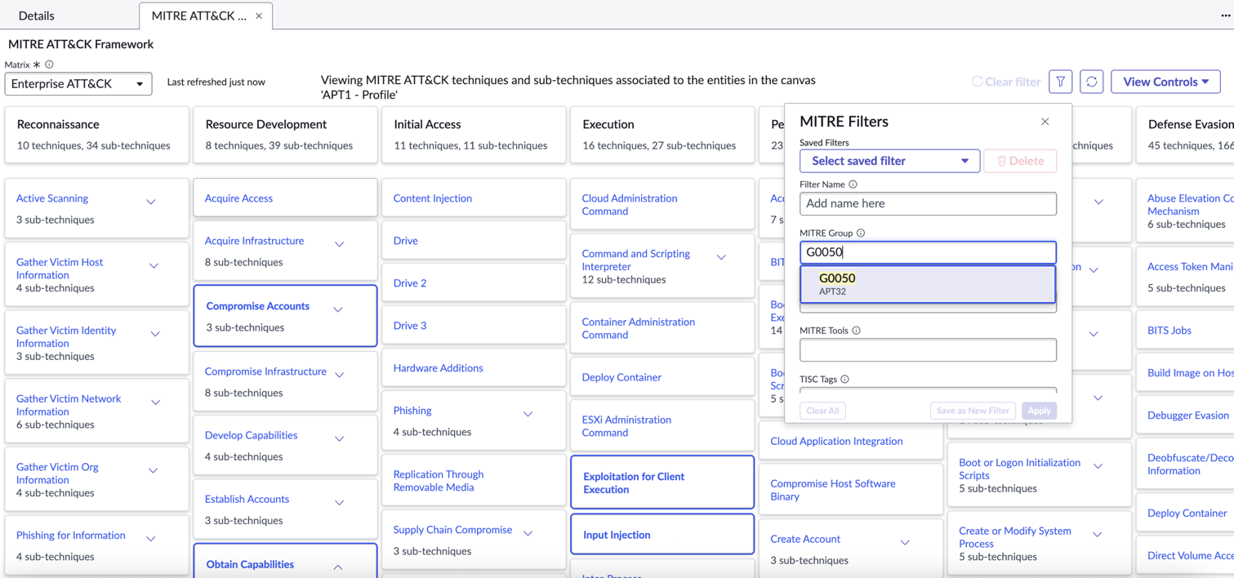Close the MITRE Filters panel
1234x578 pixels.
[1045, 122]
